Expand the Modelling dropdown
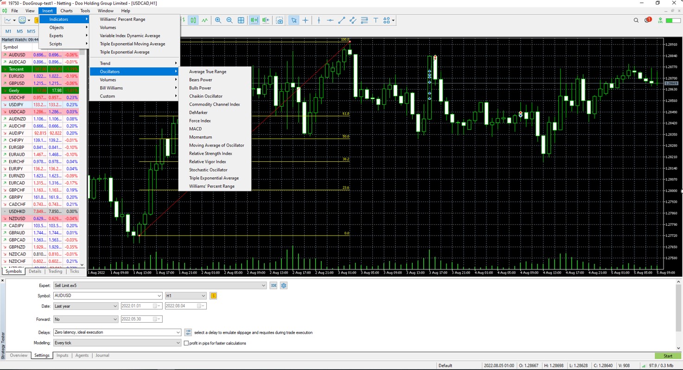 [x=178, y=343]
